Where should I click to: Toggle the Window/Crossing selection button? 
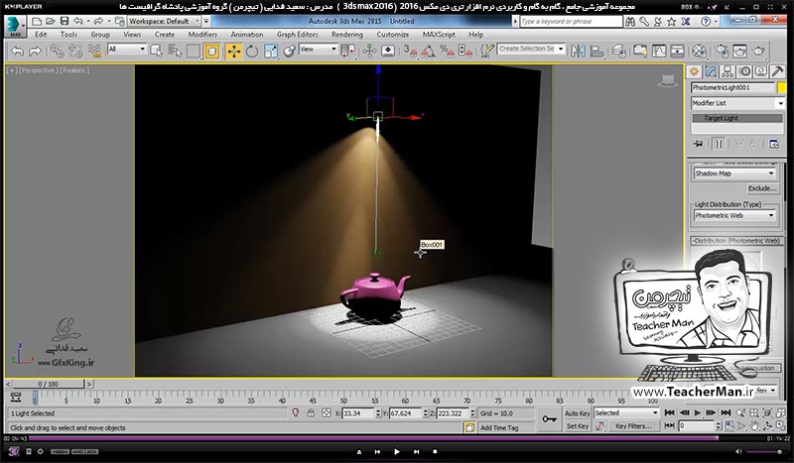[x=212, y=51]
